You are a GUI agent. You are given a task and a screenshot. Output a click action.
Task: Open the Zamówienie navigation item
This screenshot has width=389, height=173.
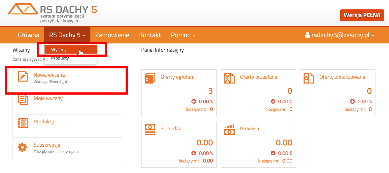pyautogui.click(x=112, y=35)
